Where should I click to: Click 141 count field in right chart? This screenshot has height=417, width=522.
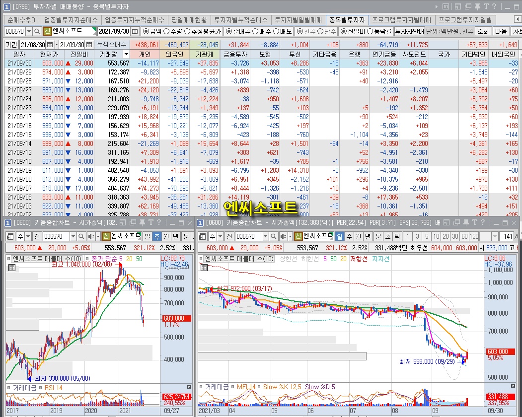coord(508,236)
